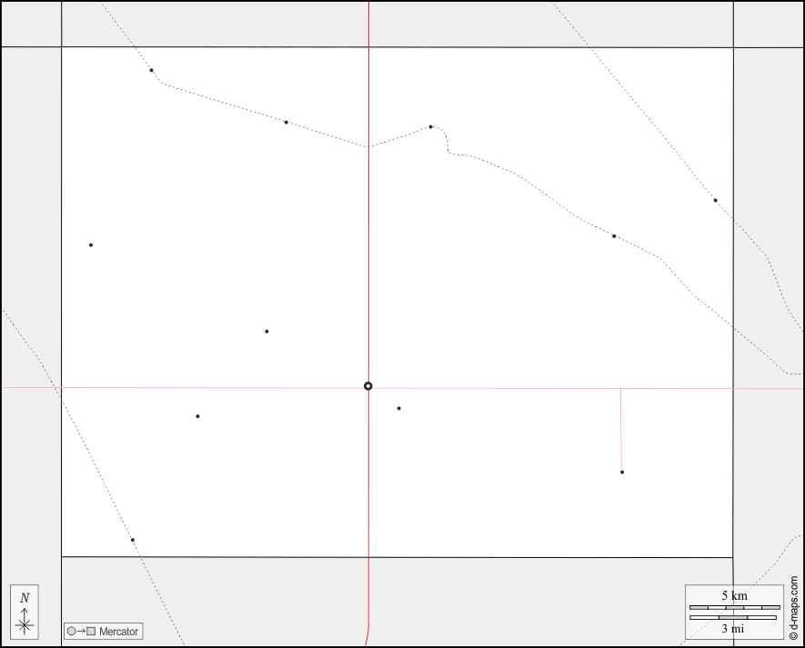Select the isolated town dot near the west border
This screenshot has height=648, width=805.
91,244
